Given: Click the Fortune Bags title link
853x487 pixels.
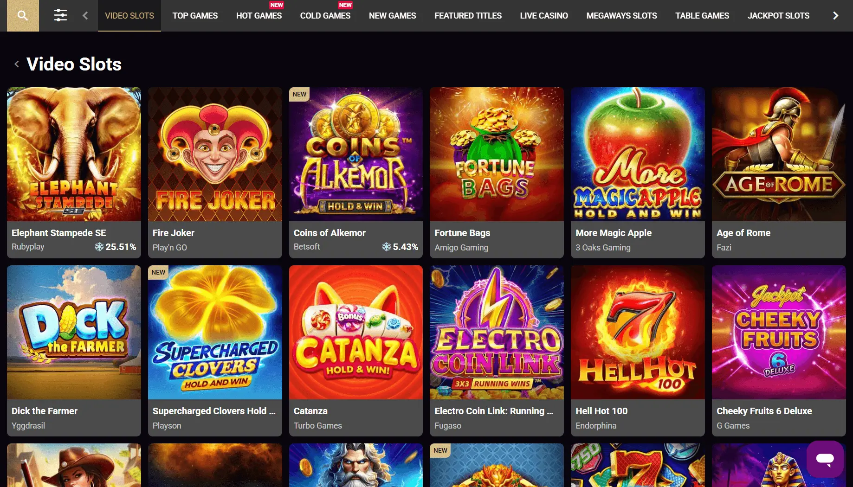Looking at the screenshot, I should (x=462, y=233).
